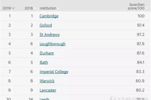Sort by Guardian score/100 header
The height and width of the screenshot is (100, 151).
point(136,6)
